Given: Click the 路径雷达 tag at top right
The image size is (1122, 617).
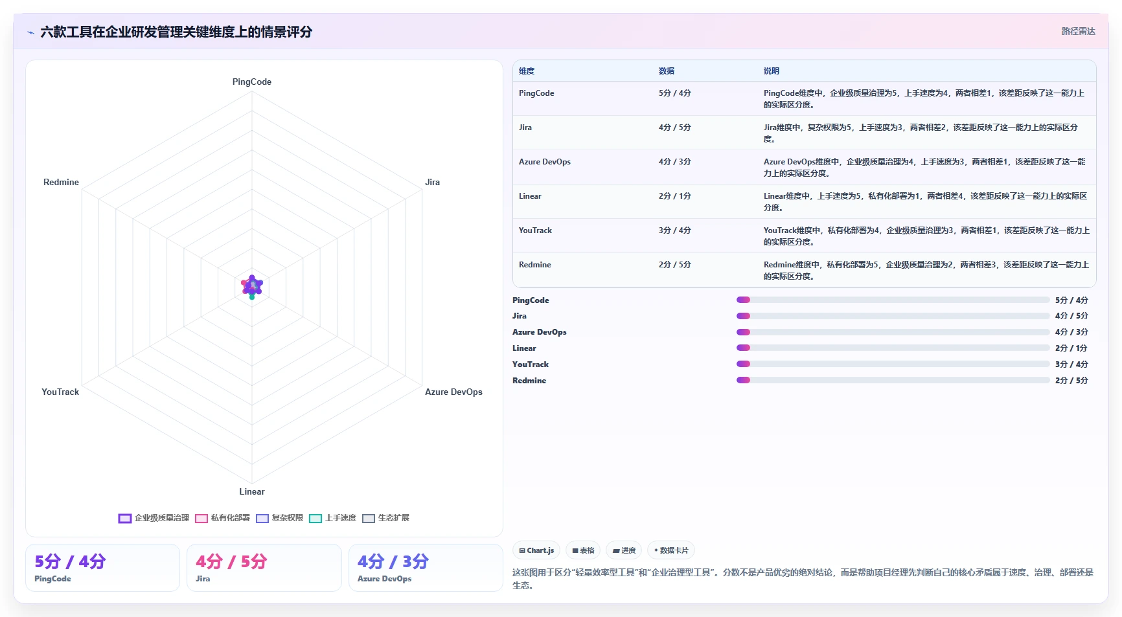Looking at the screenshot, I should (1078, 31).
